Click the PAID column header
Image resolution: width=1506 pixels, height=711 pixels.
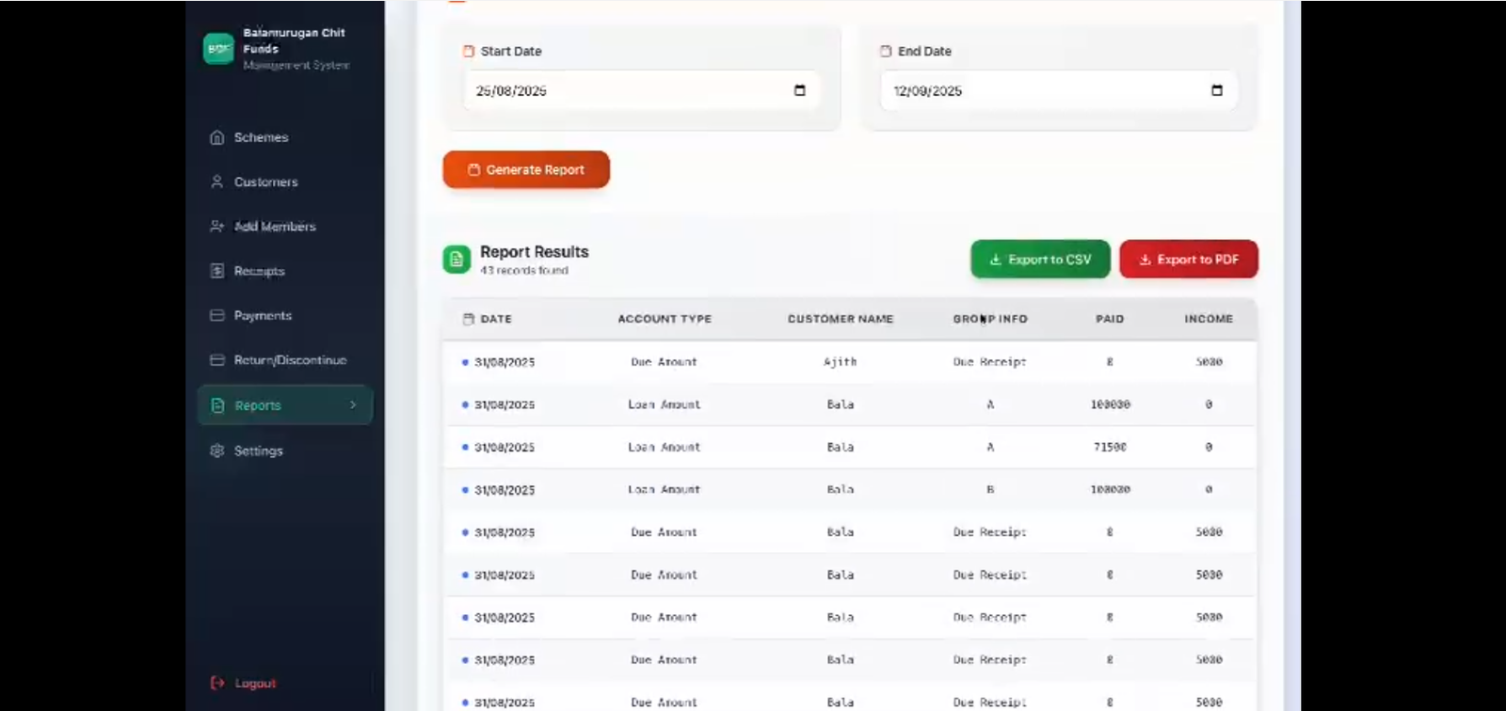(x=1110, y=319)
